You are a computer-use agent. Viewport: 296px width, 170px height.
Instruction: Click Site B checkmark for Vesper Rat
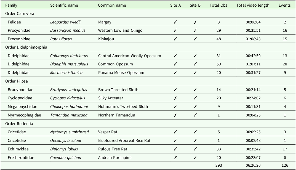click(195, 132)
